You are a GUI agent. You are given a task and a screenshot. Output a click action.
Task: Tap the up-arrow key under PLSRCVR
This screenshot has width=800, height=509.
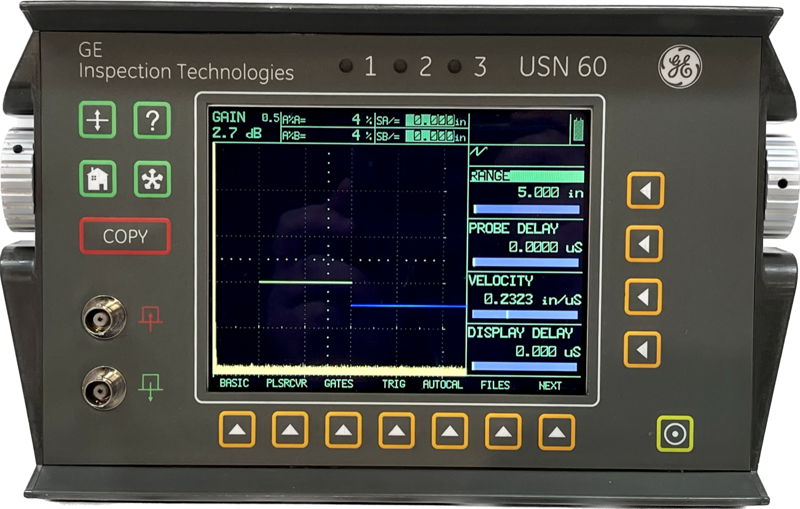pos(290,430)
